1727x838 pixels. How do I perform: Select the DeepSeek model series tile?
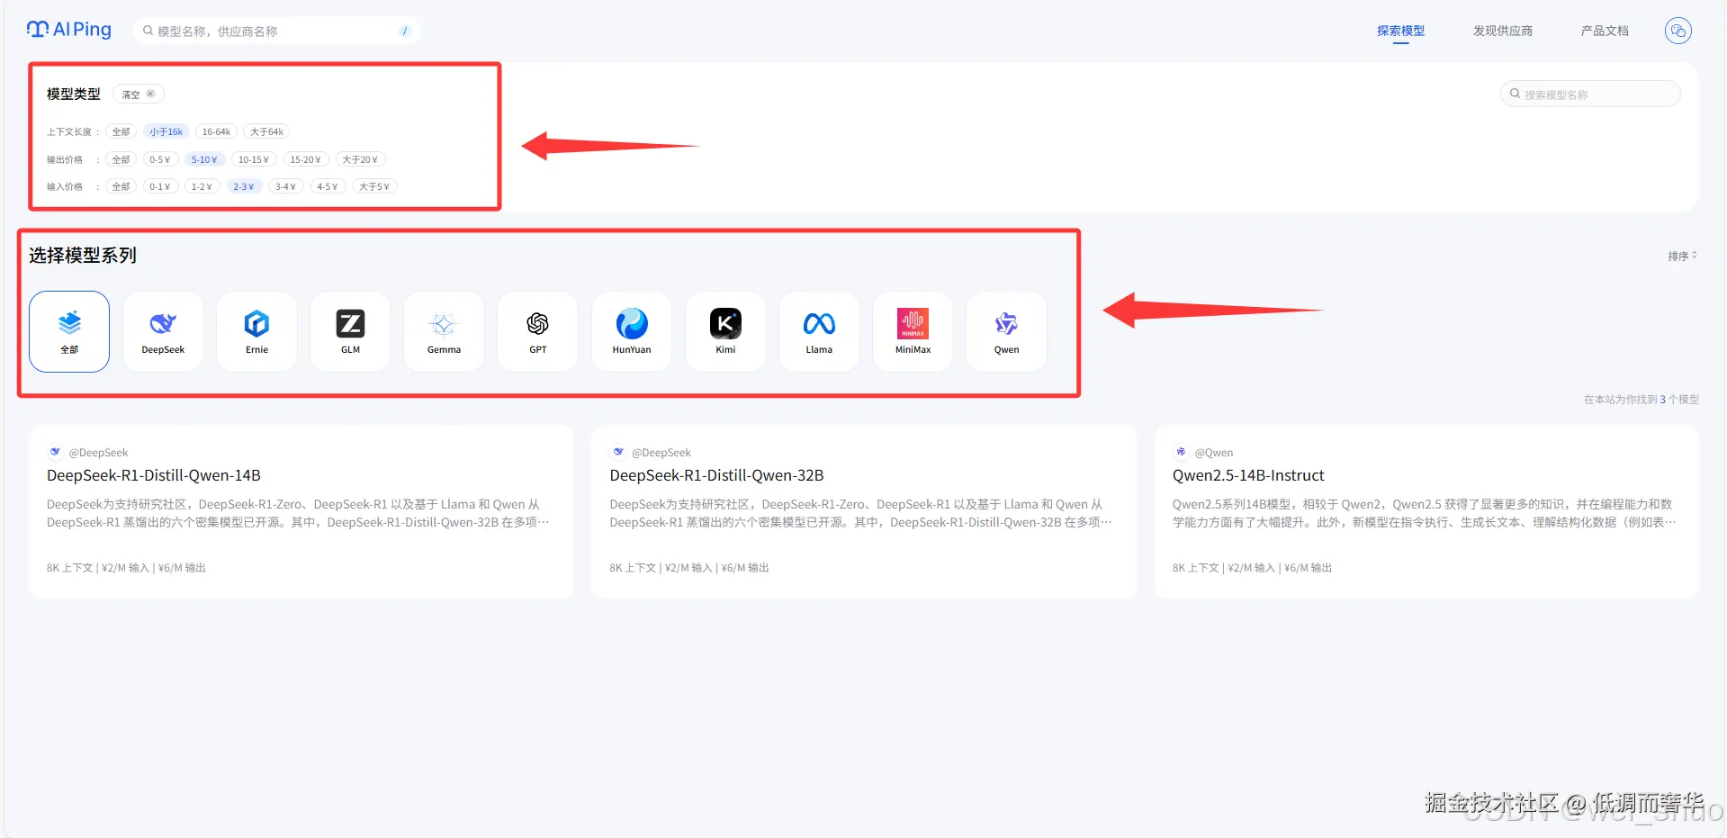[x=163, y=331]
